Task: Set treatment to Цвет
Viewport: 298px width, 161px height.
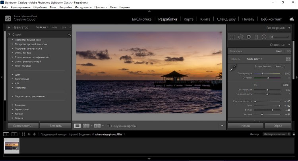Action: (279, 51)
